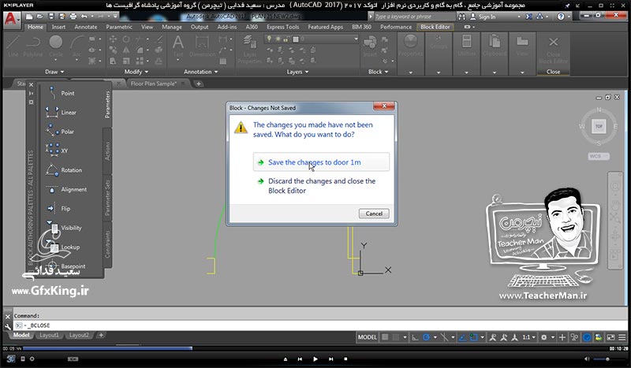Switch to the Layout2 tab

click(78, 335)
